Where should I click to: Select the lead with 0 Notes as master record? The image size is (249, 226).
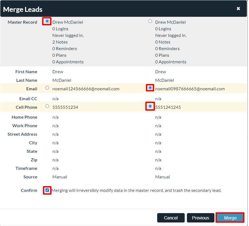[x=150, y=21]
